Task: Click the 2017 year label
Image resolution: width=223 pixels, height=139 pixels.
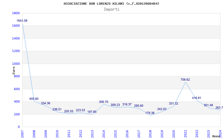Action: click(139, 134)
